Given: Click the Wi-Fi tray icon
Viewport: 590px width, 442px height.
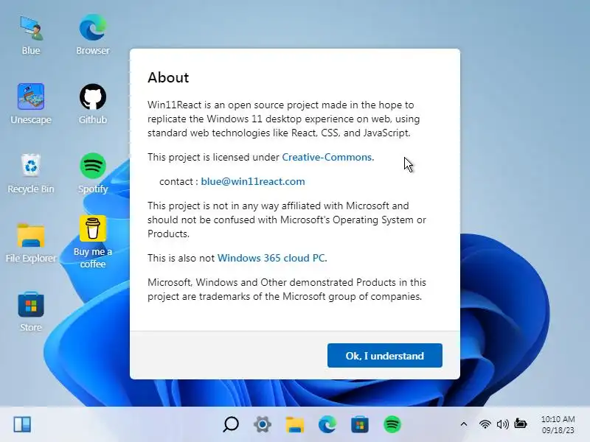Looking at the screenshot, I should 485,424.
